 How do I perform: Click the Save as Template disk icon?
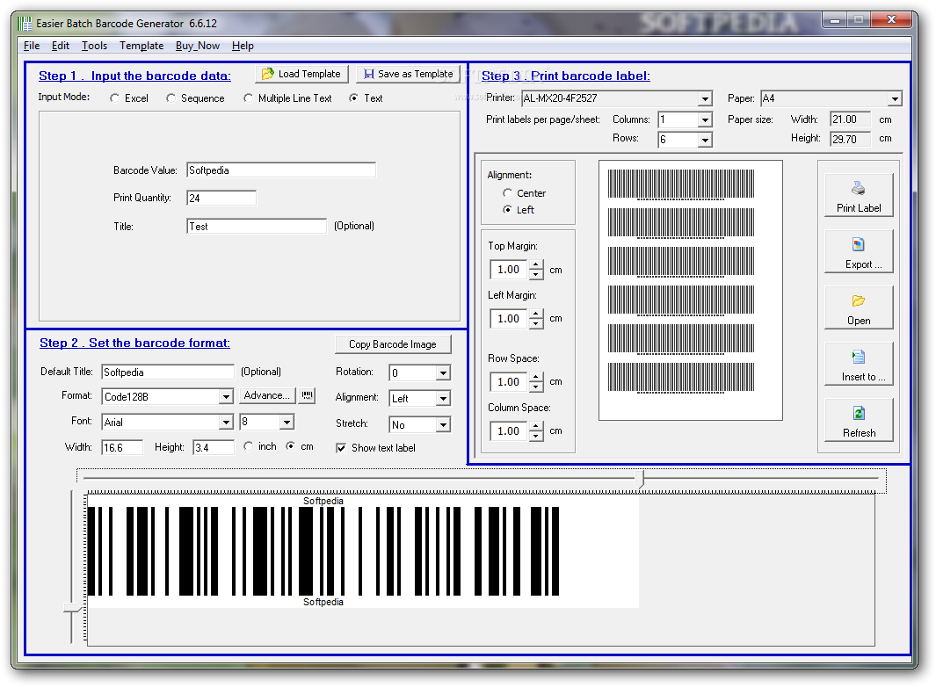tap(369, 74)
